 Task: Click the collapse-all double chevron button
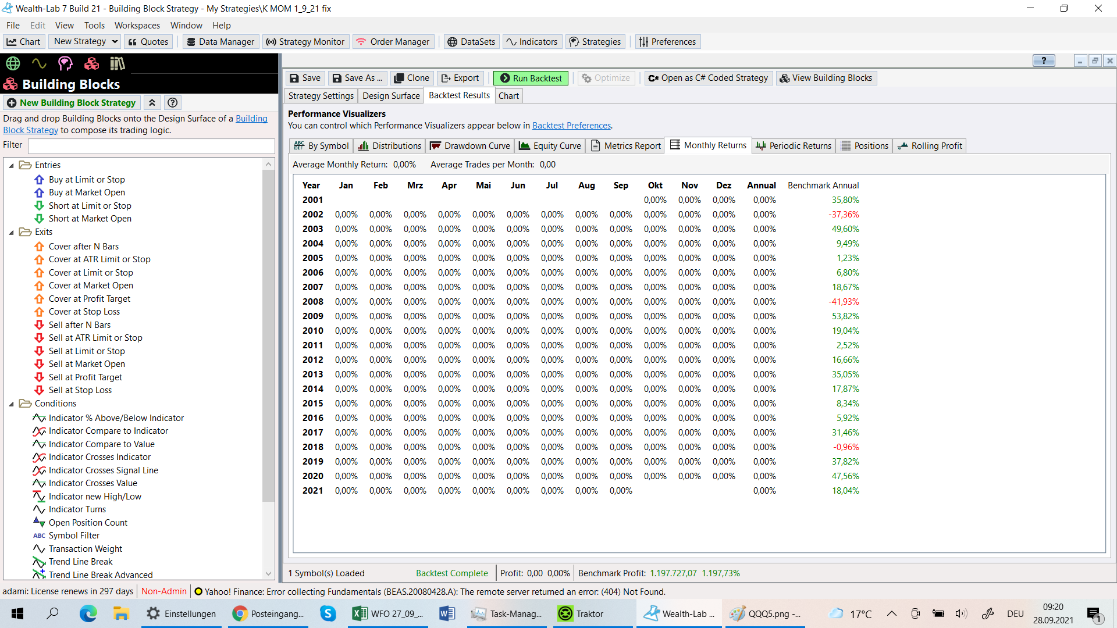152,103
